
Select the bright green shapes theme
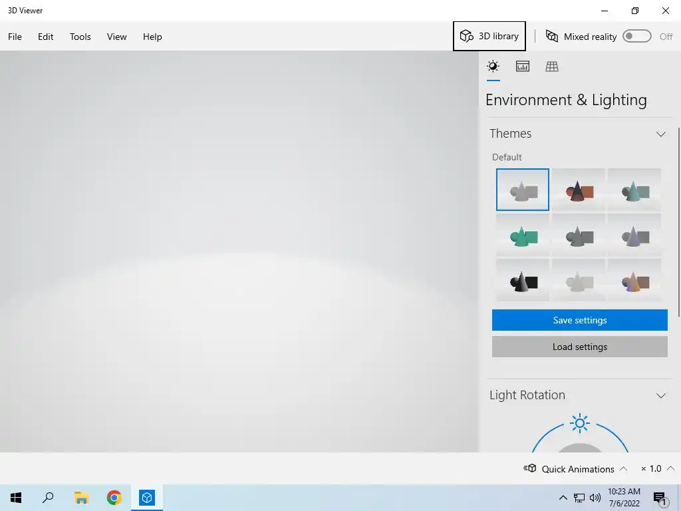coord(523,235)
